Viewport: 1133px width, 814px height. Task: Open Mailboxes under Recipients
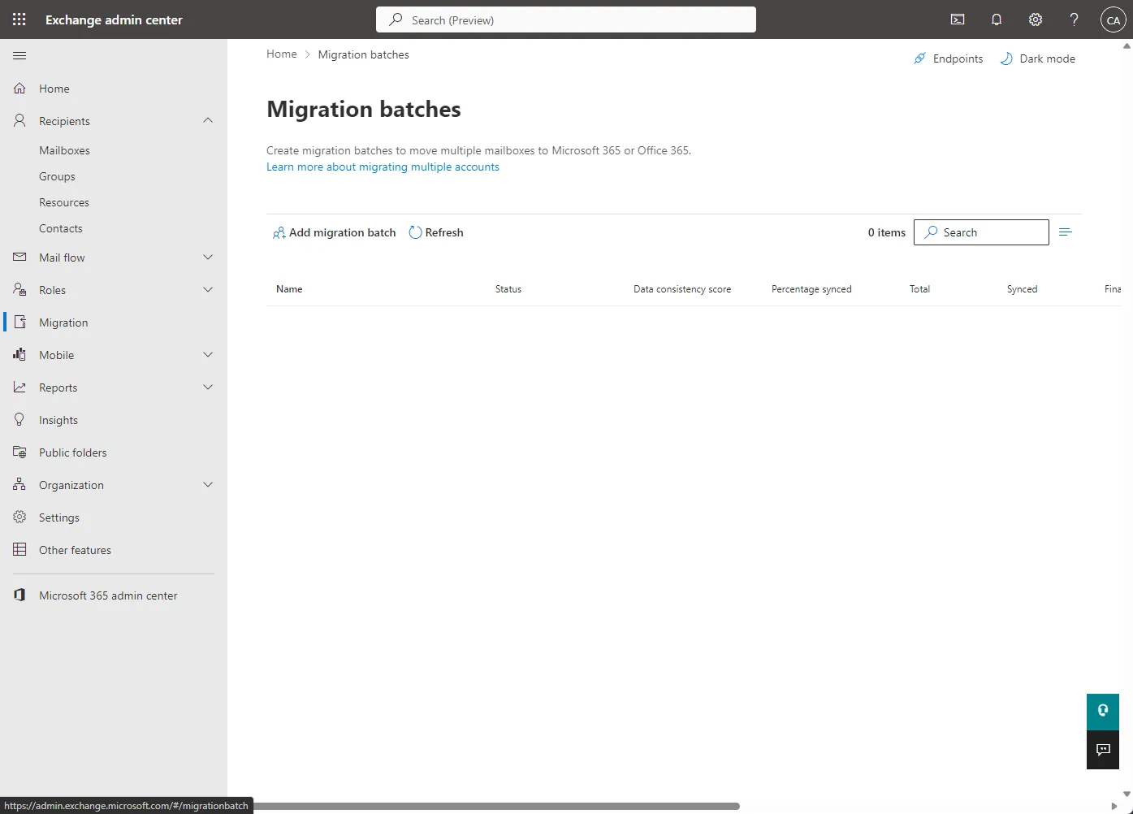coord(64,150)
